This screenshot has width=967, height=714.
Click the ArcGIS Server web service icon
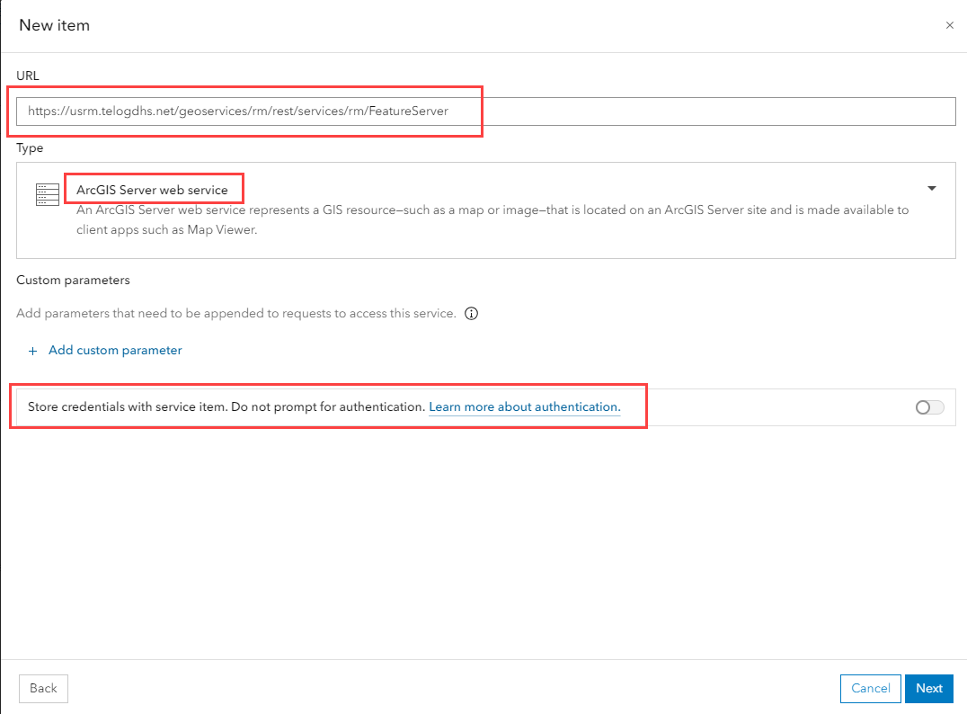pyautogui.click(x=47, y=195)
